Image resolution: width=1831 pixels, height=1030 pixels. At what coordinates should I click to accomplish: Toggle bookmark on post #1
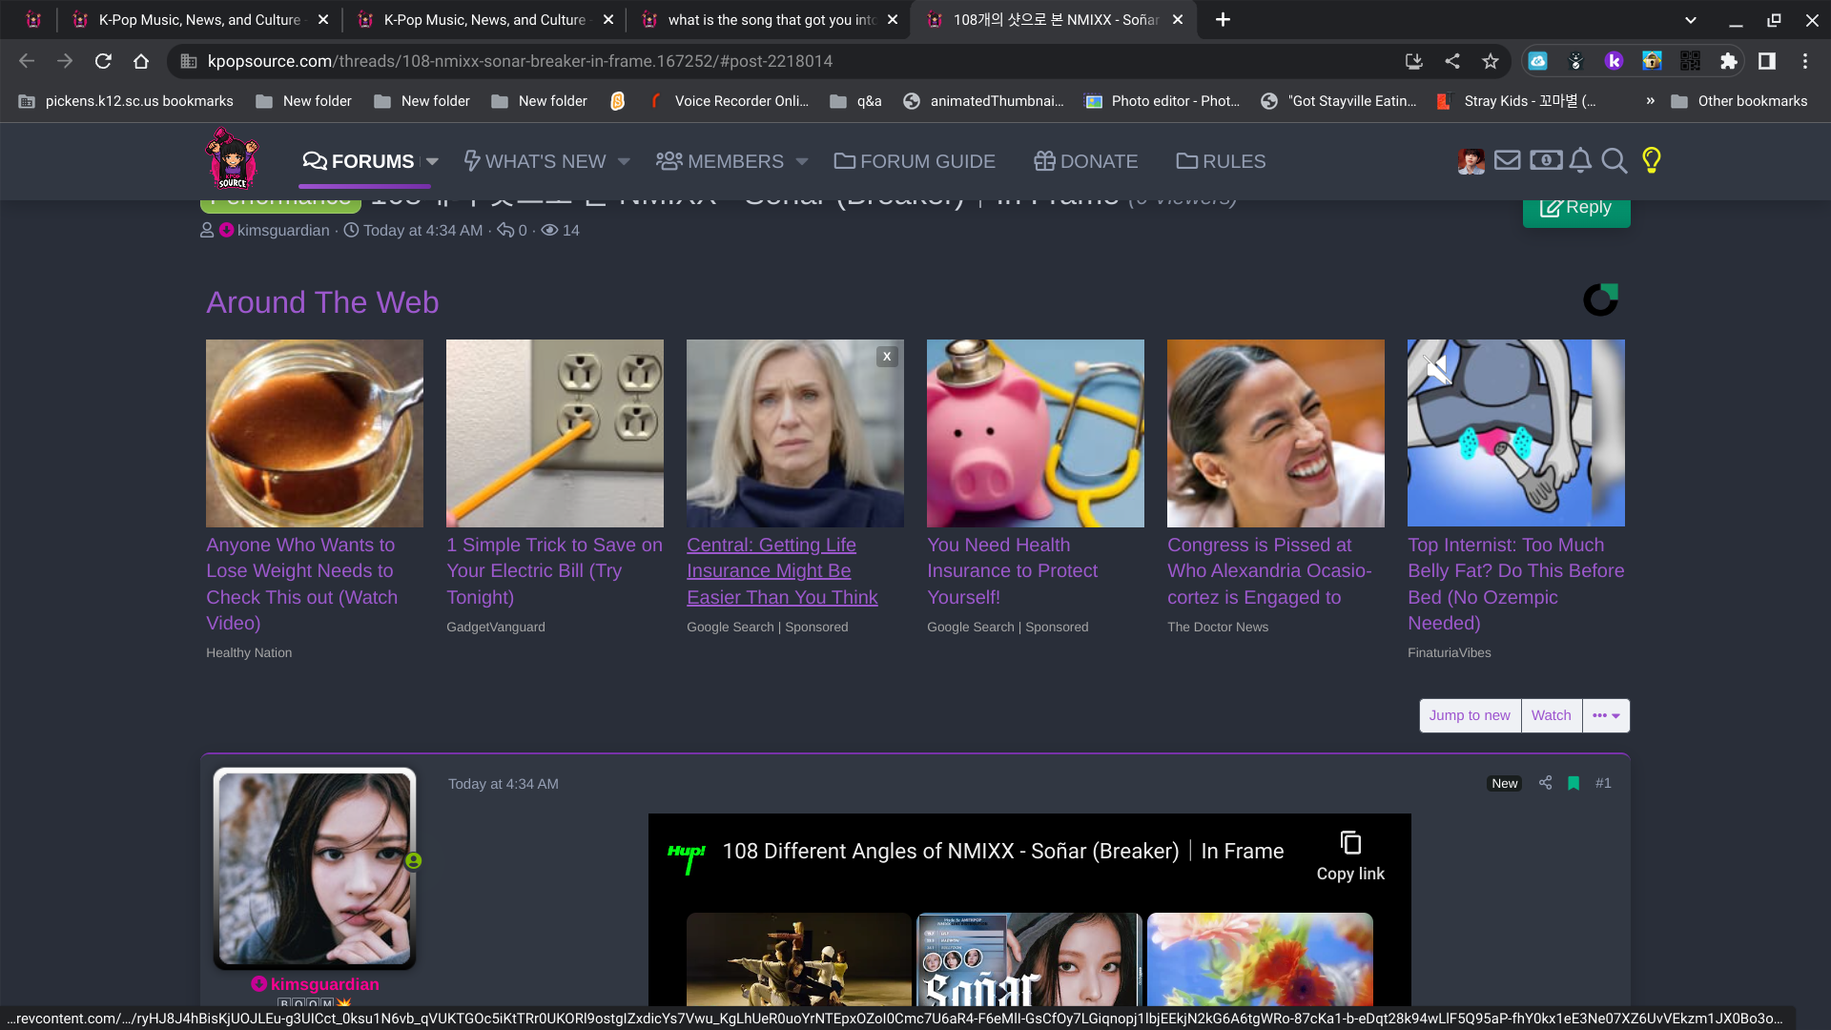click(x=1574, y=783)
